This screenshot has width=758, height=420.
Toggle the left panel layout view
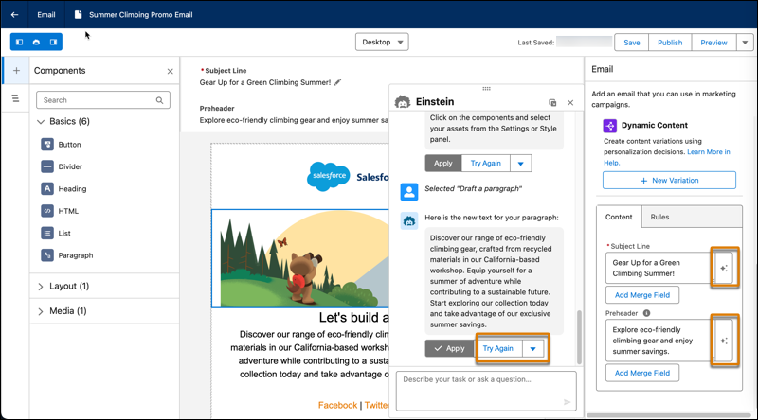19,42
